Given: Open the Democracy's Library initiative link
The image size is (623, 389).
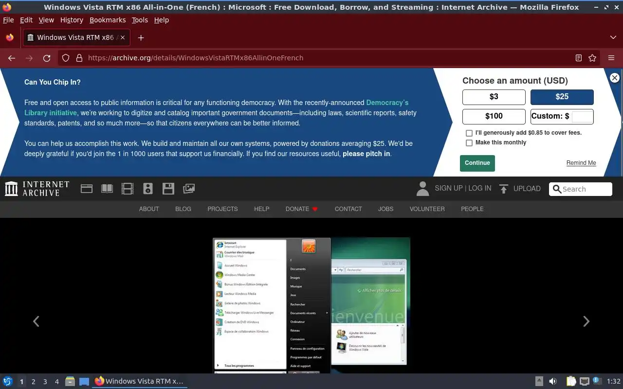Looking at the screenshot, I should pos(217,107).
